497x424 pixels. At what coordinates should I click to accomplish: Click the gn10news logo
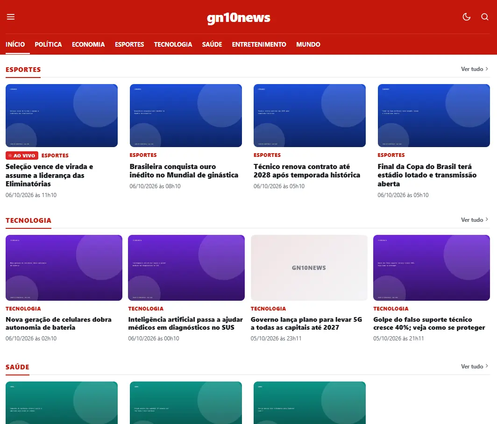[239, 18]
